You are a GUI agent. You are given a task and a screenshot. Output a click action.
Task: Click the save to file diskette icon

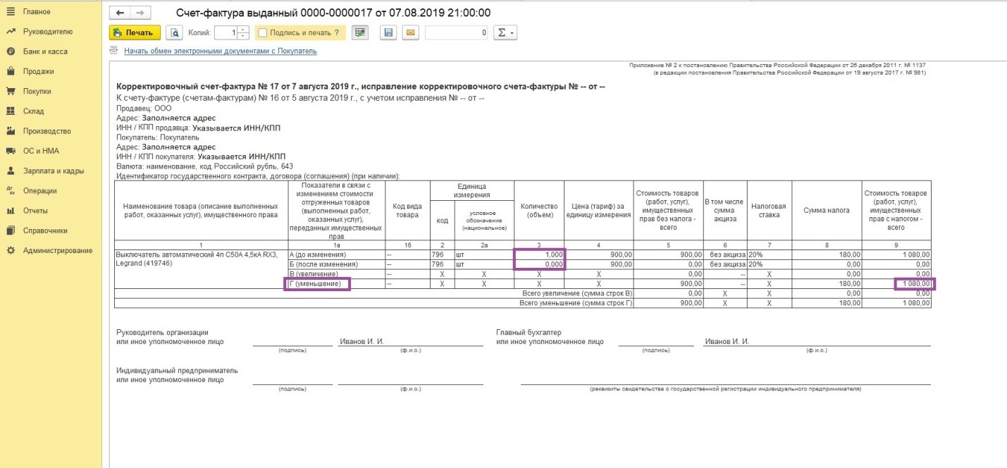[x=388, y=32]
